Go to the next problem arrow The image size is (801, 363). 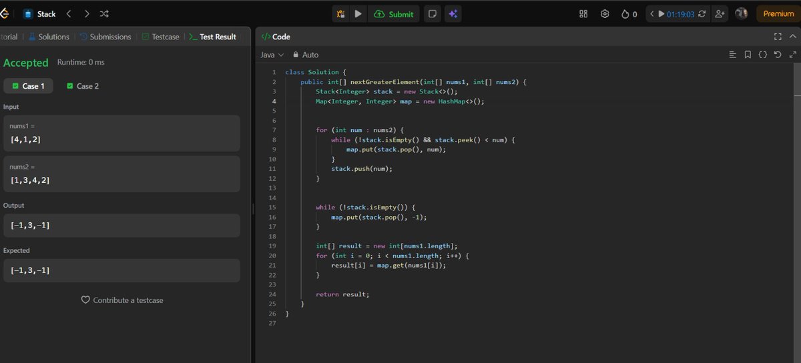87,14
